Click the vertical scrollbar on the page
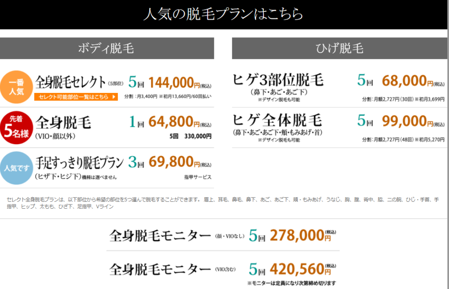The width and height of the screenshot is (449, 289). tap(448, 144)
